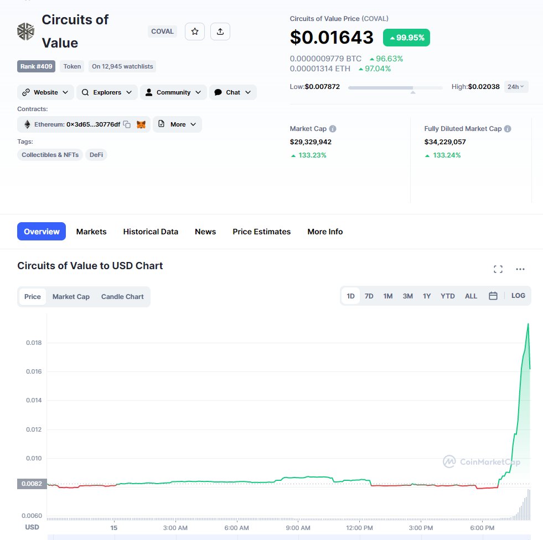Switch to the More Info tab
This screenshot has height=540, width=543.
[x=325, y=232]
